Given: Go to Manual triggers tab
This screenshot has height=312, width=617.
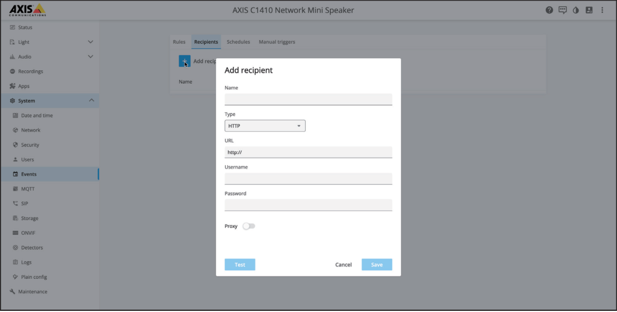Looking at the screenshot, I should [x=276, y=42].
